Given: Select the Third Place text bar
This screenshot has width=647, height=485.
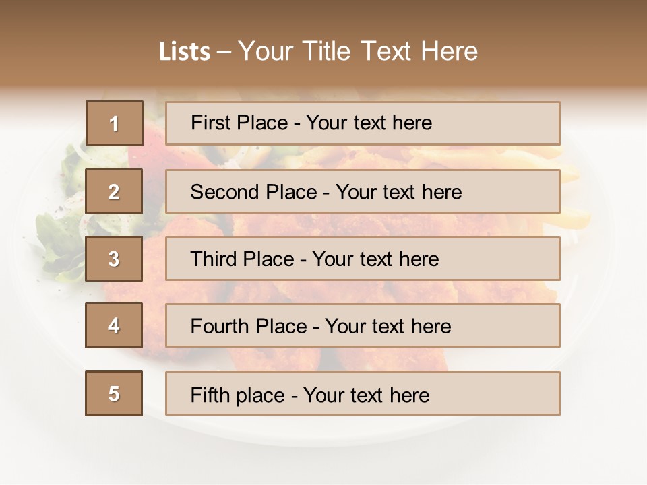Looking at the screenshot, I should [x=363, y=259].
